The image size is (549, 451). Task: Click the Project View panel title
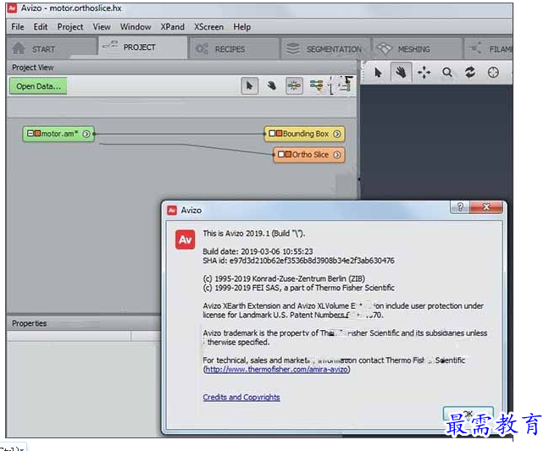pyautogui.click(x=32, y=67)
